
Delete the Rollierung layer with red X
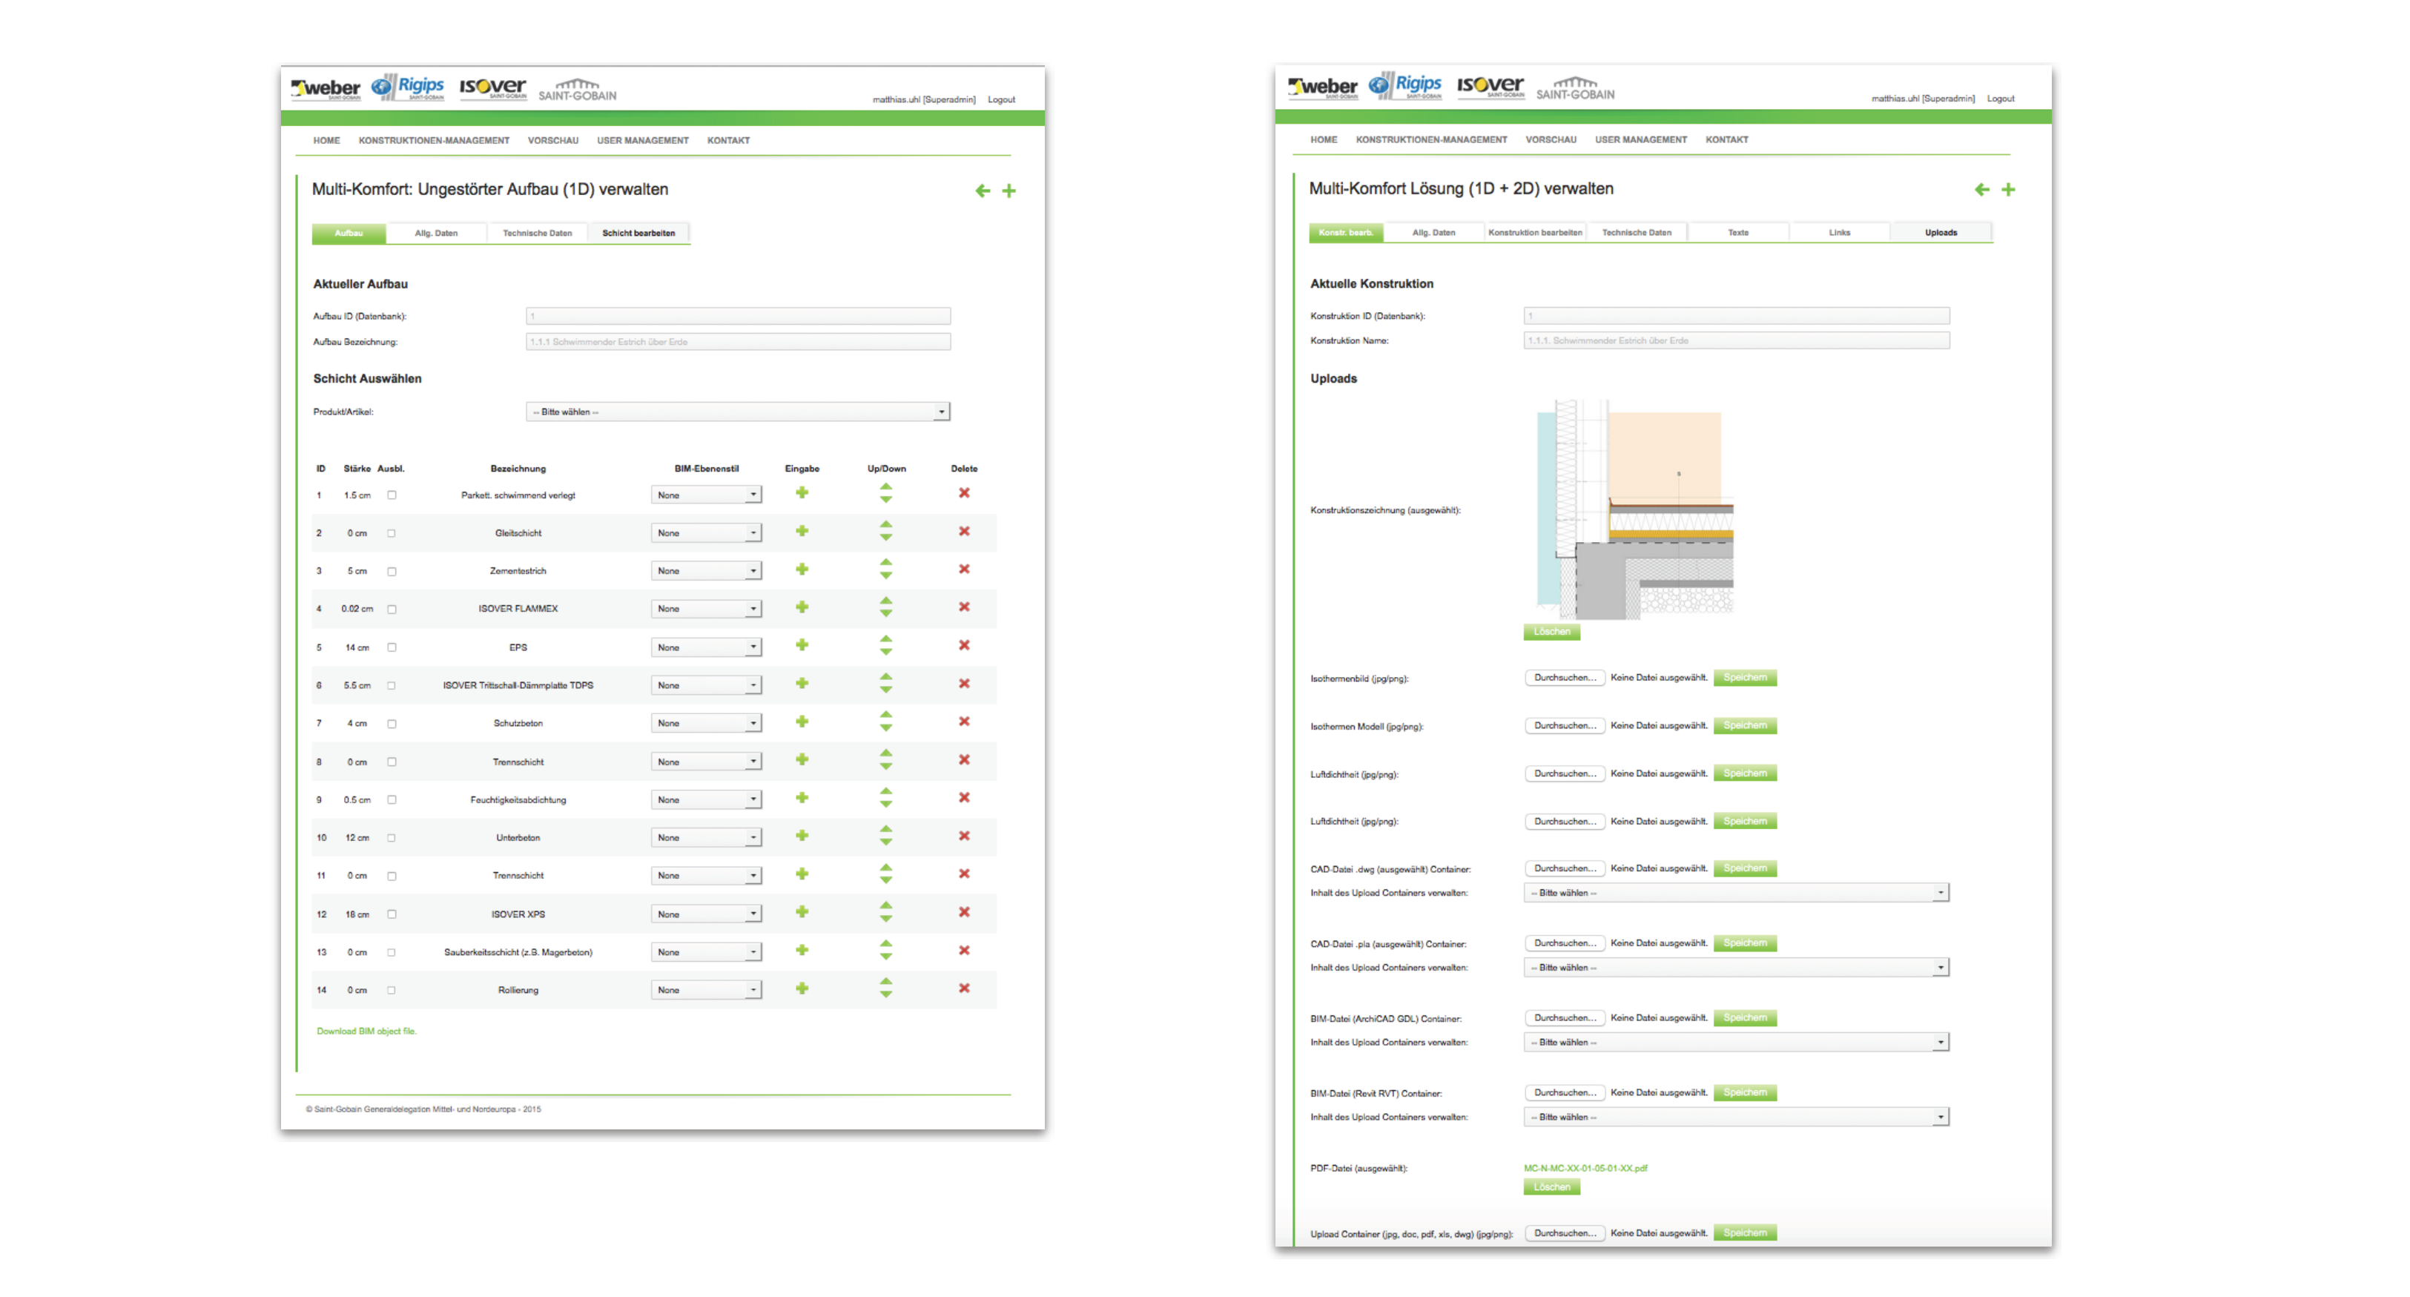click(963, 989)
